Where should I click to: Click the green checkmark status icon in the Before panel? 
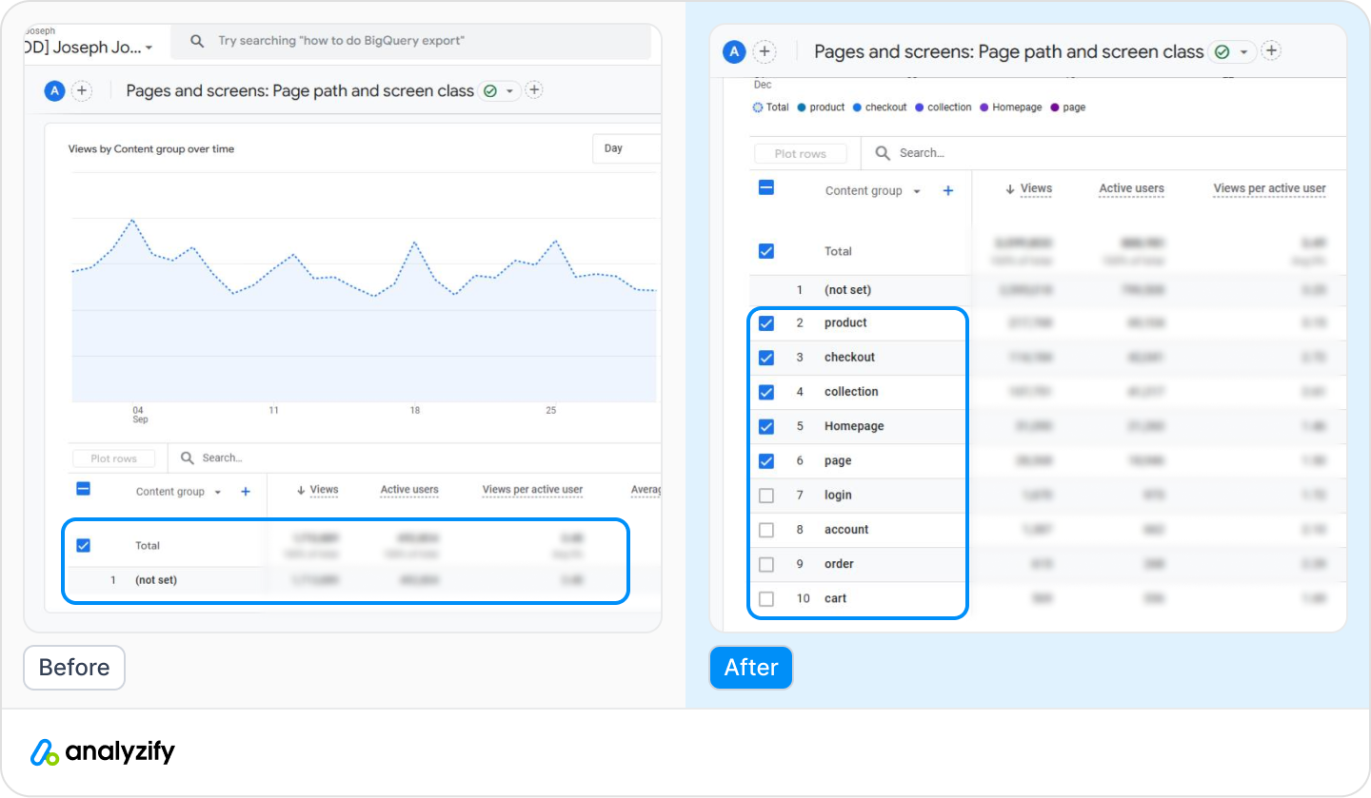click(x=490, y=91)
